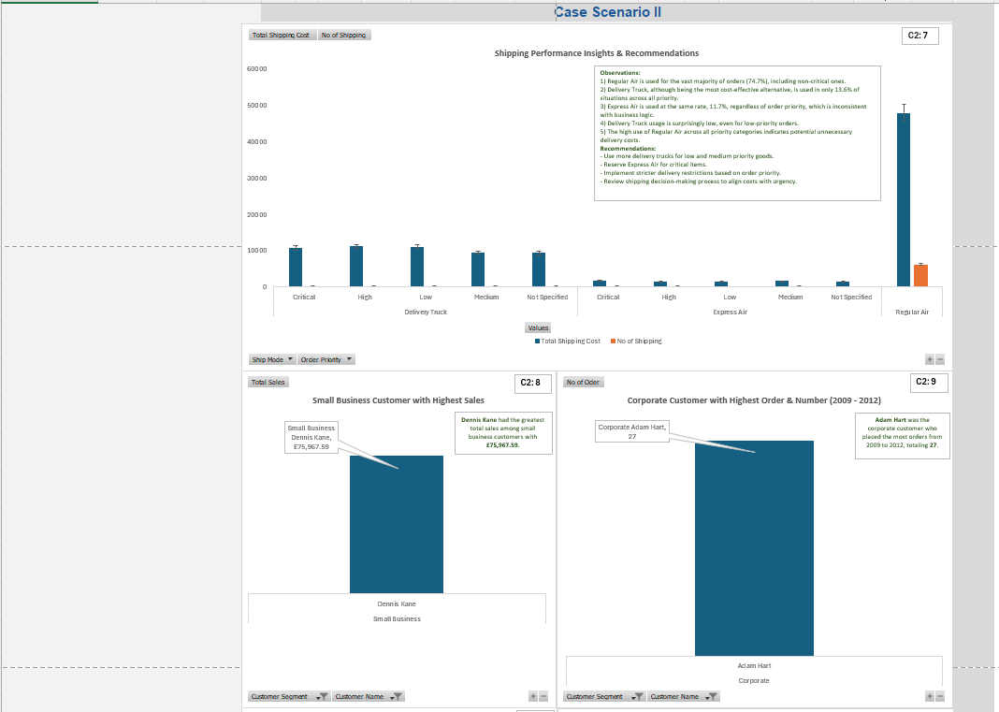Screen dimensions: 999x712
Task: Click the No of Oder field button
Action: point(584,382)
